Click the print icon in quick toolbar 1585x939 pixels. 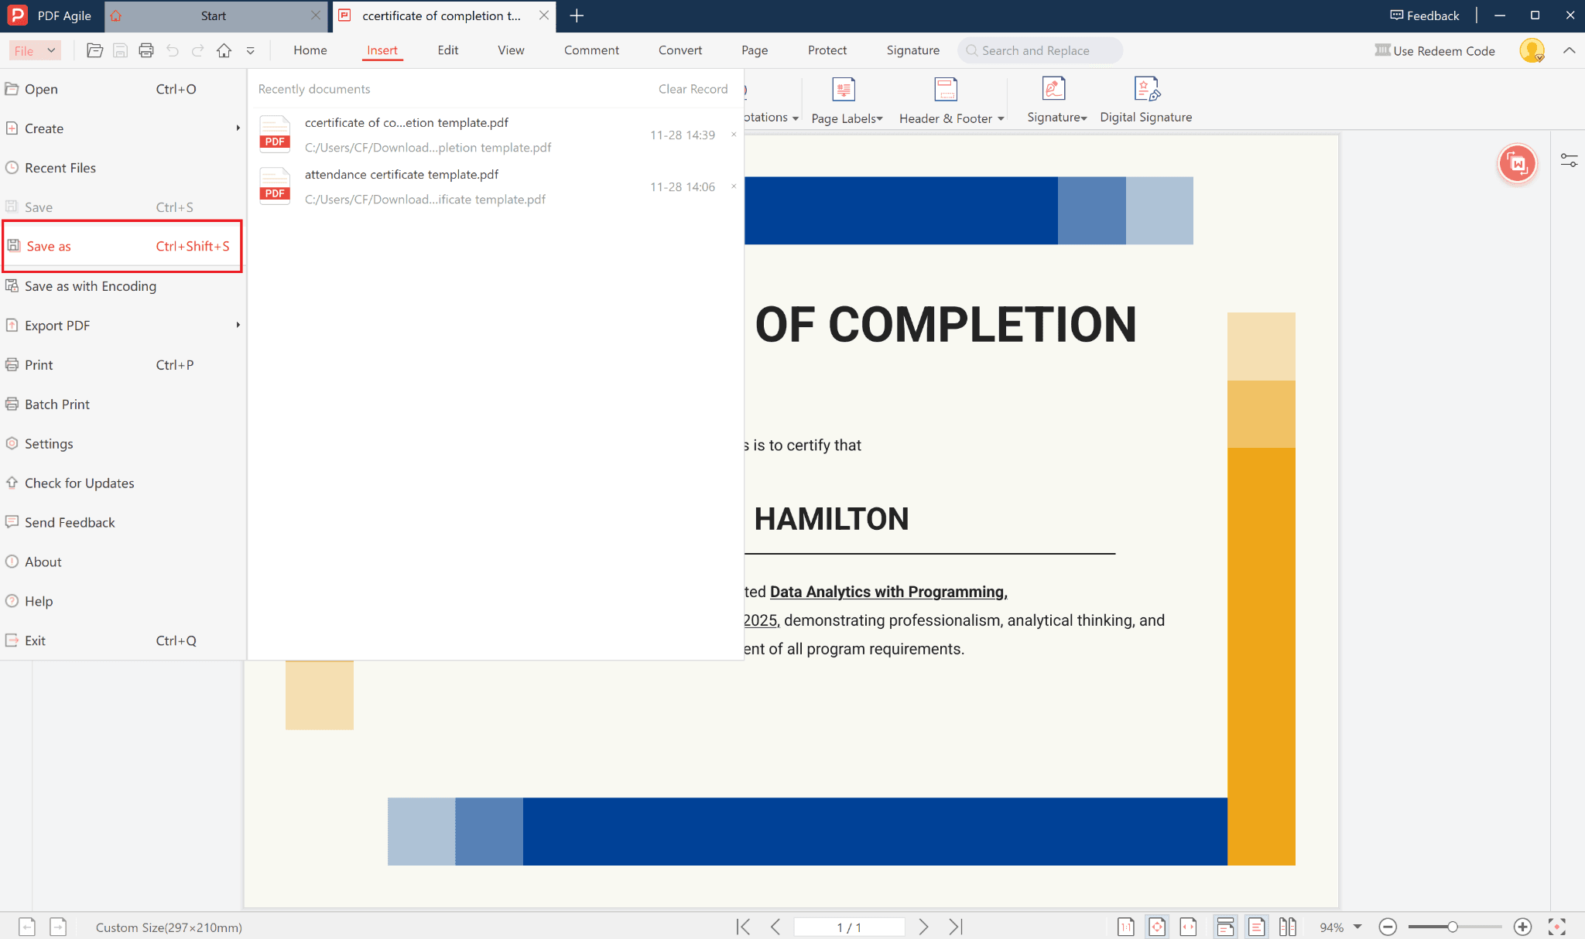click(145, 51)
